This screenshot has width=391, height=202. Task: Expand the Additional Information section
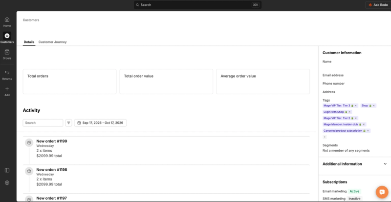(385, 164)
